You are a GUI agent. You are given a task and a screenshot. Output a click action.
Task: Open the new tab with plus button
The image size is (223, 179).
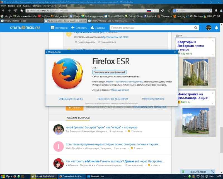coord(133,21)
